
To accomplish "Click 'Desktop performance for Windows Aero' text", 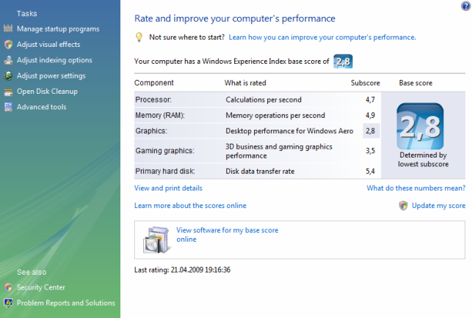I will (289, 131).
